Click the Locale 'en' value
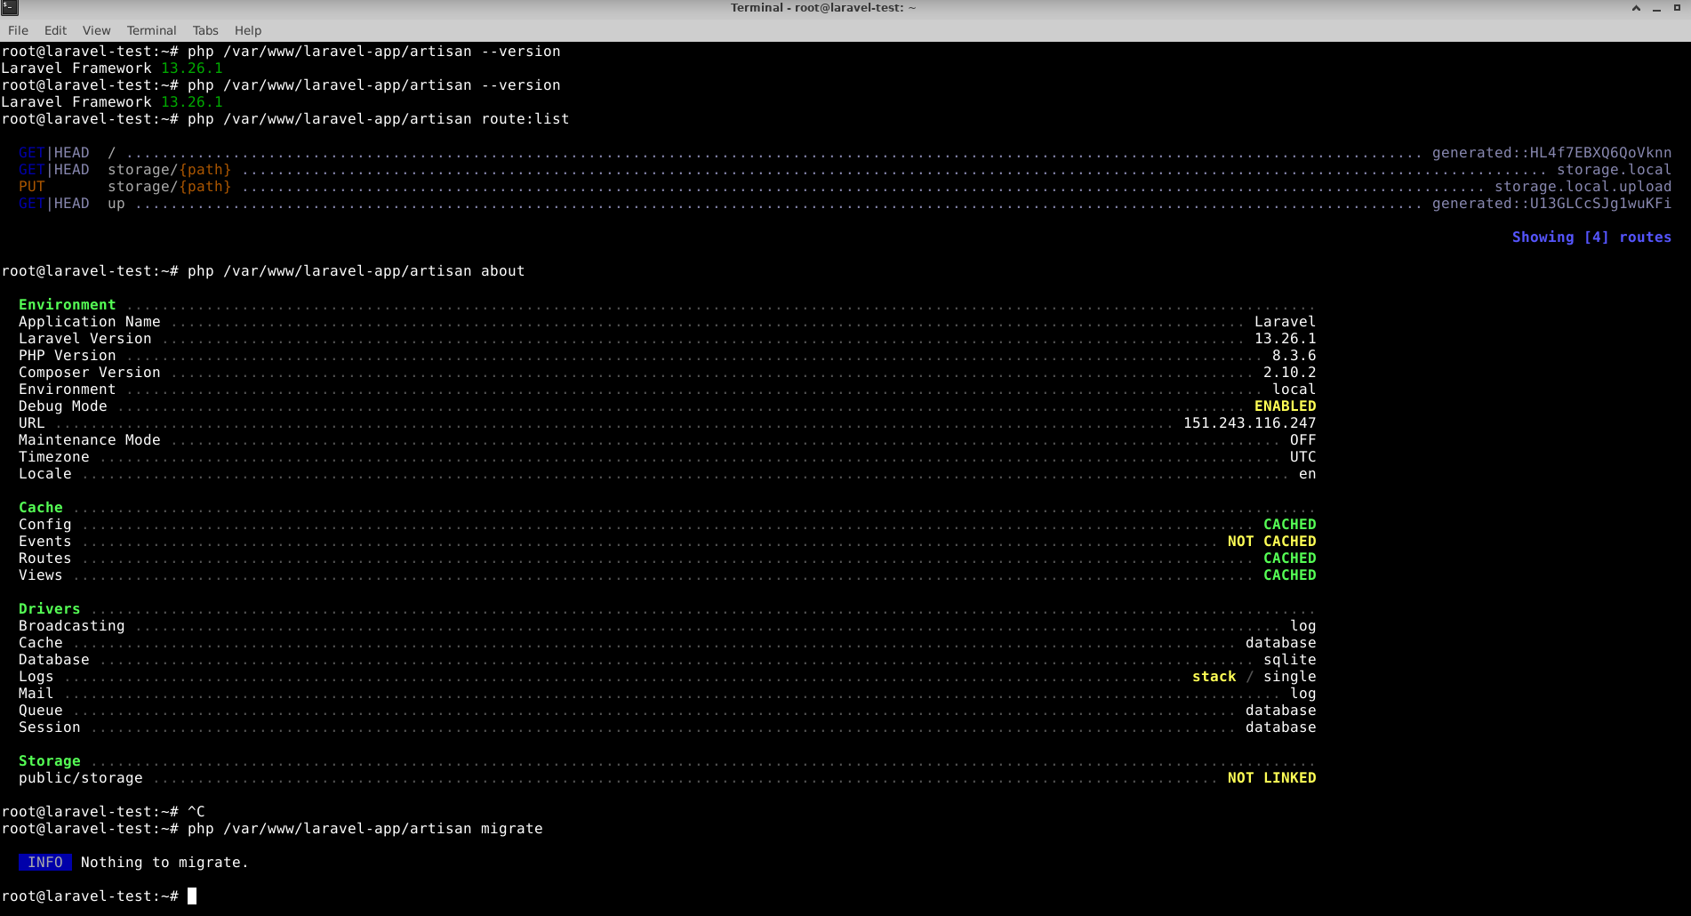The height and width of the screenshot is (916, 1691). click(x=1307, y=474)
